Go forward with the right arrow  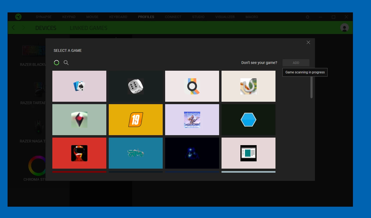coord(23,28)
